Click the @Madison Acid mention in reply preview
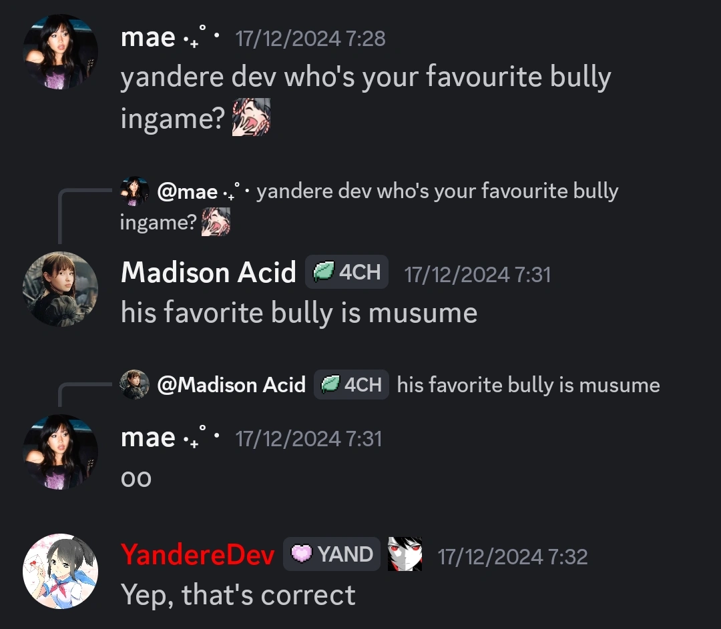This screenshot has width=721, height=629. click(x=231, y=385)
